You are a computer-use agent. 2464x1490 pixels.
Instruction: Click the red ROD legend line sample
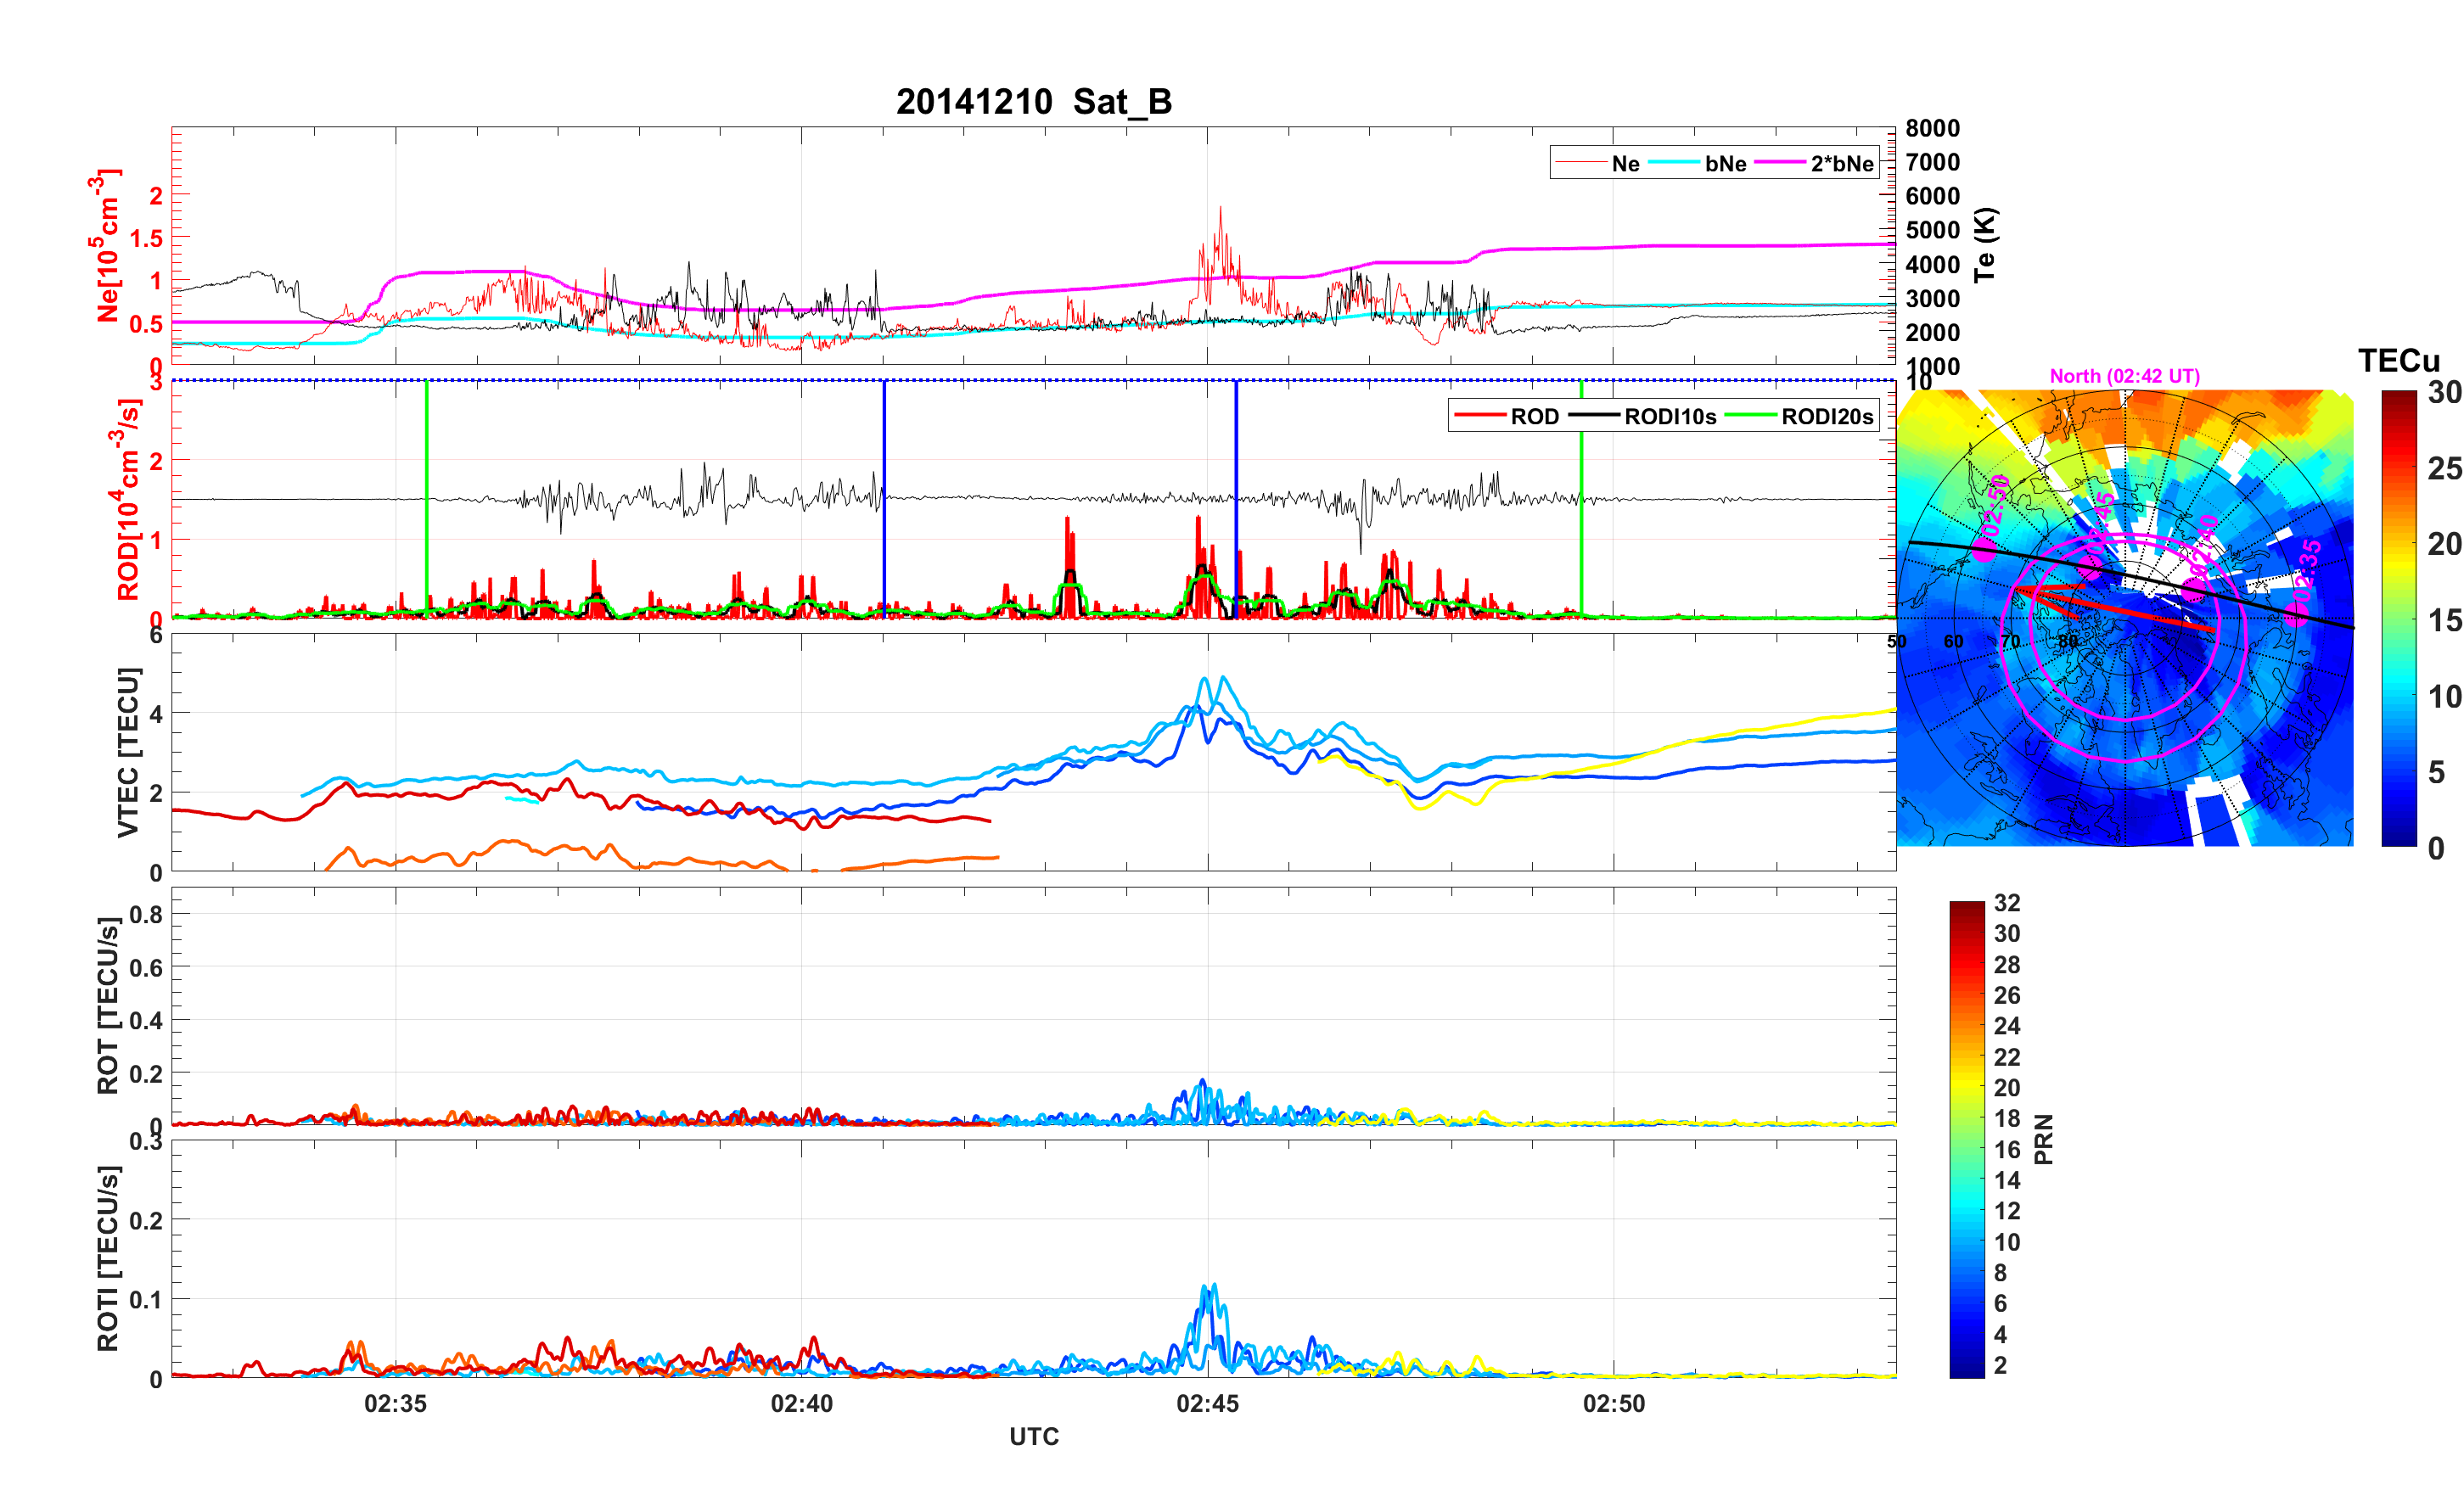[x=1479, y=415]
